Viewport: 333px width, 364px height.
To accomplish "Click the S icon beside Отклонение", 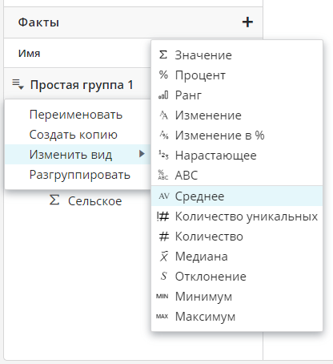I will coord(163,276).
